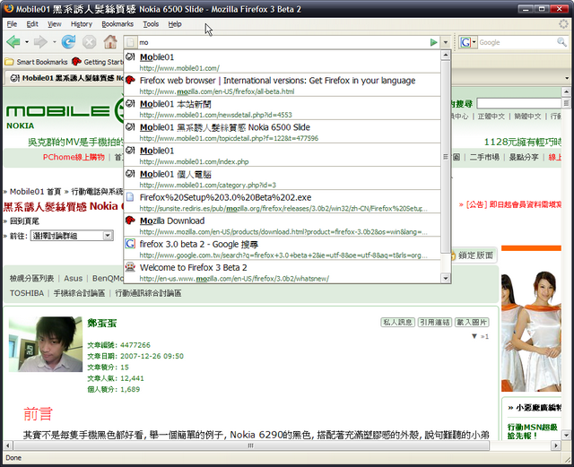Image resolution: width=574 pixels, height=467 pixels.
Task: Click the 引用連結 button
Action: pos(434,322)
